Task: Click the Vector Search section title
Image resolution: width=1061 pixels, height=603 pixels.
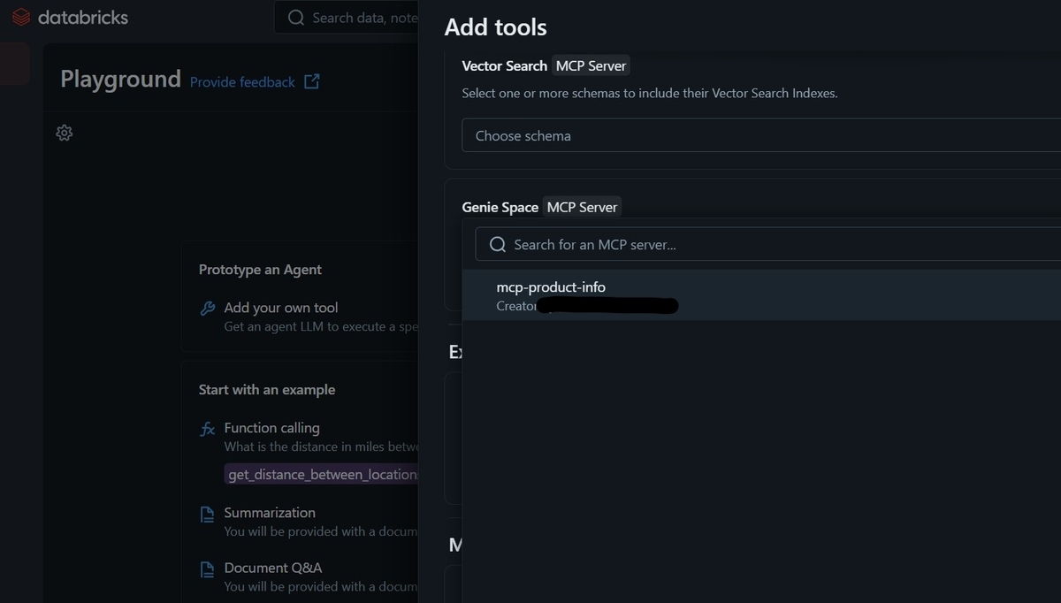Action: coord(504,65)
